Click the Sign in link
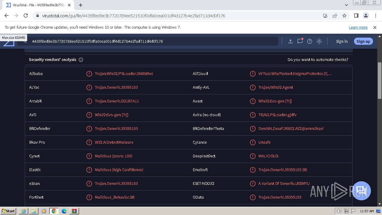This screenshot has width=382, height=215. [342, 42]
